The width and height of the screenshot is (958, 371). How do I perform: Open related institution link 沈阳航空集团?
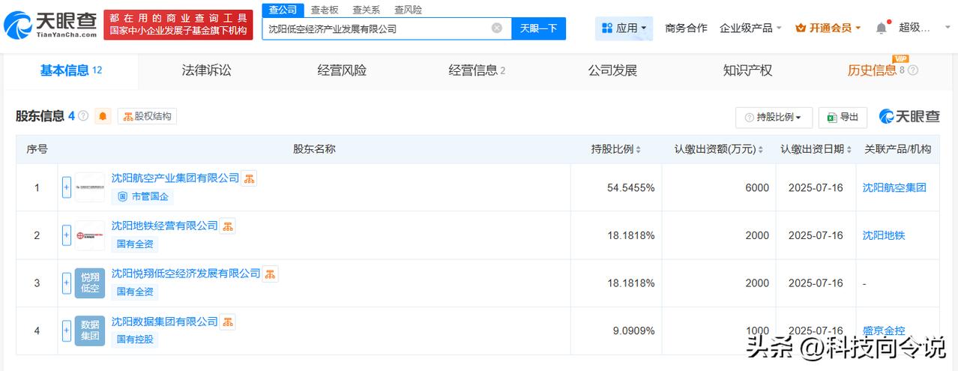pyautogui.click(x=894, y=187)
